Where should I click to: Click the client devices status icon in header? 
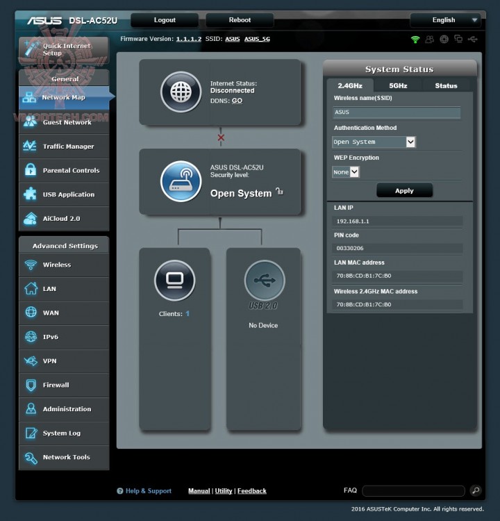pos(458,39)
